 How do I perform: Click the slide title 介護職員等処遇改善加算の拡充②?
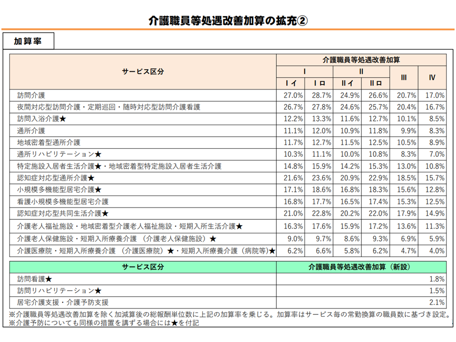(228, 20)
